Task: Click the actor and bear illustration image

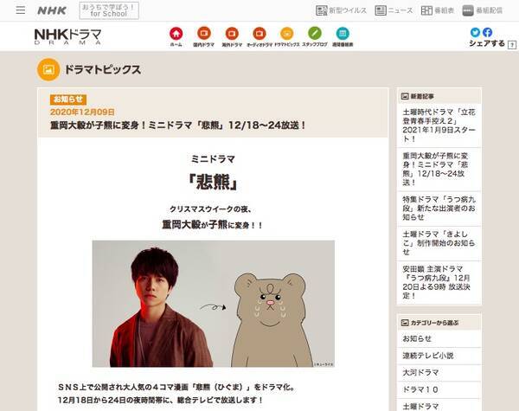Action: [x=214, y=304]
